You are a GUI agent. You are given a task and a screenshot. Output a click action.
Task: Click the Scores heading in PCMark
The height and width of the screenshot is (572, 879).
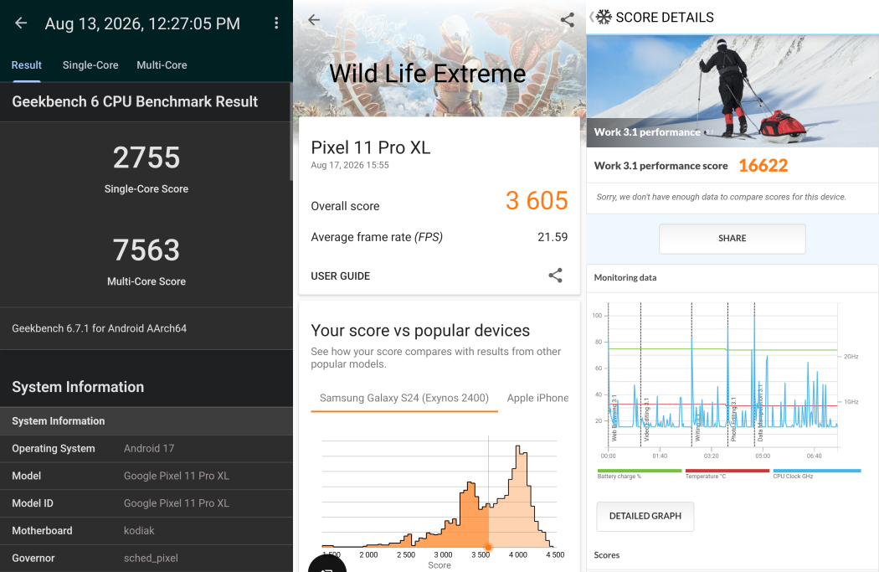click(607, 555)
